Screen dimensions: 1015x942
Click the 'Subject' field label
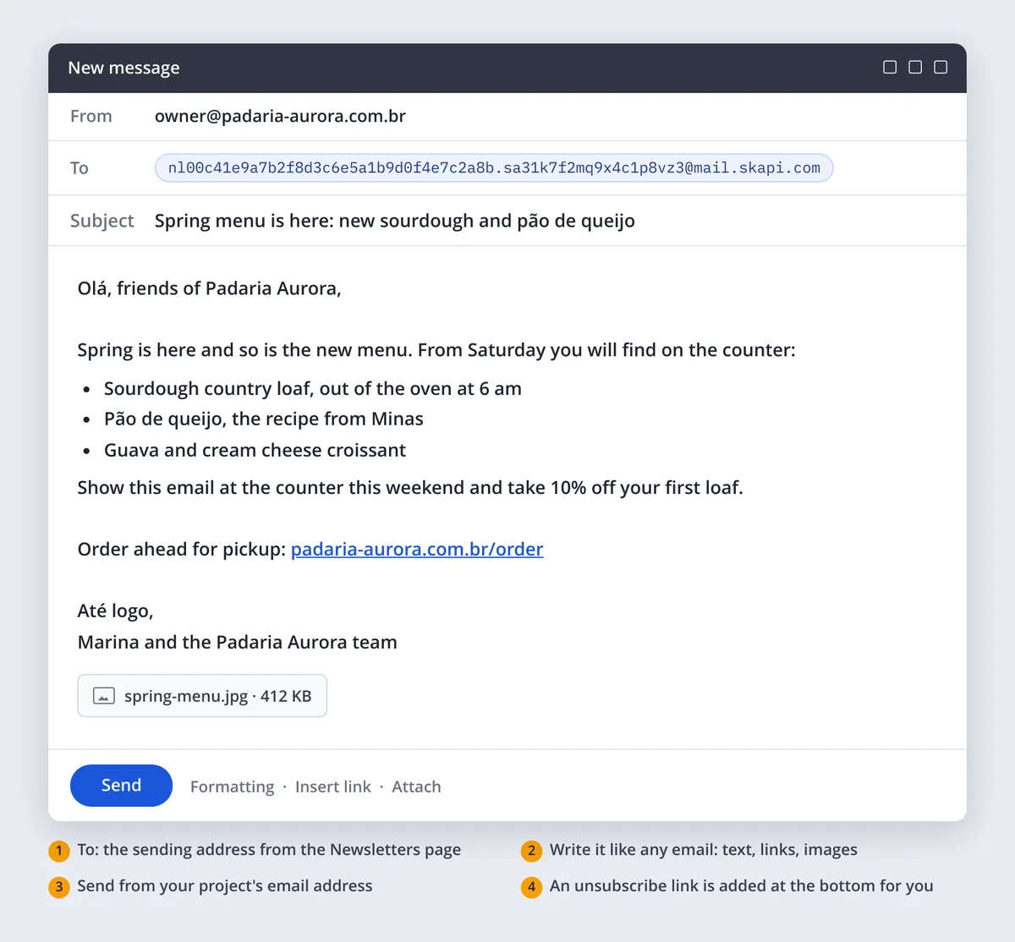point(101,221)
